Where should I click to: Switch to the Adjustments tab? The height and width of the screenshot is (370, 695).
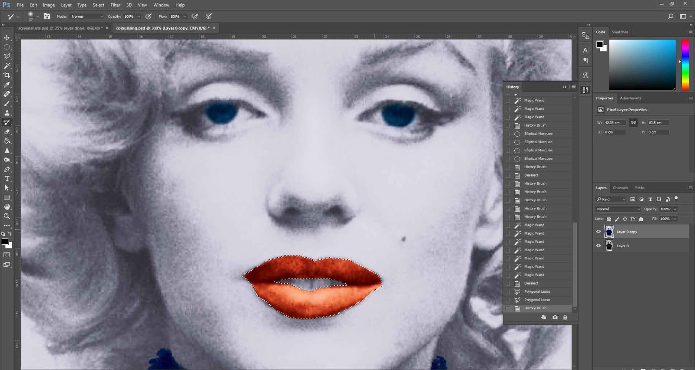pyautogui.click(x=630, y=98)
